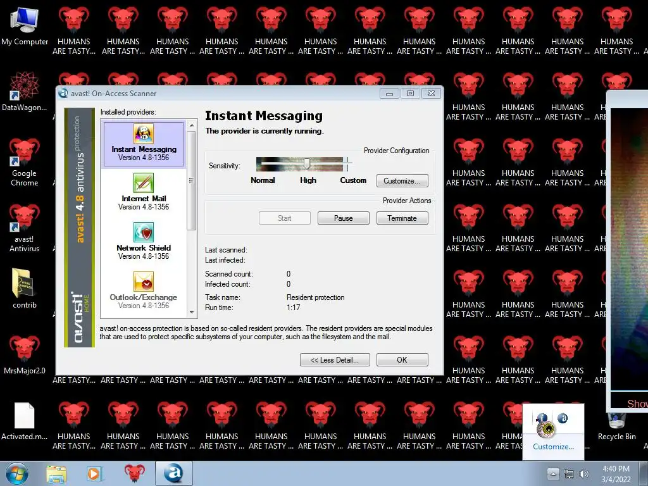Select the Outlook/Exchange provider

(144, 291)
